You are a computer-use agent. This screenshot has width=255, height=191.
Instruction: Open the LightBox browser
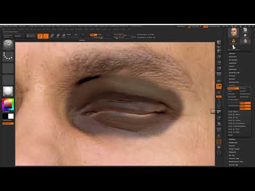point(18,36)
